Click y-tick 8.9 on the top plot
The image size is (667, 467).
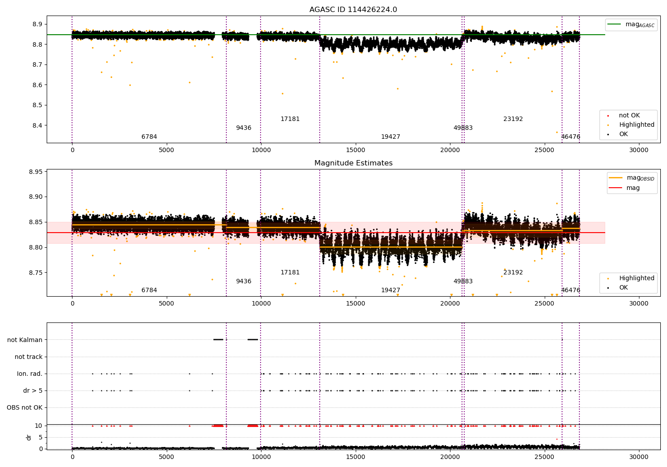coord(37,24)
